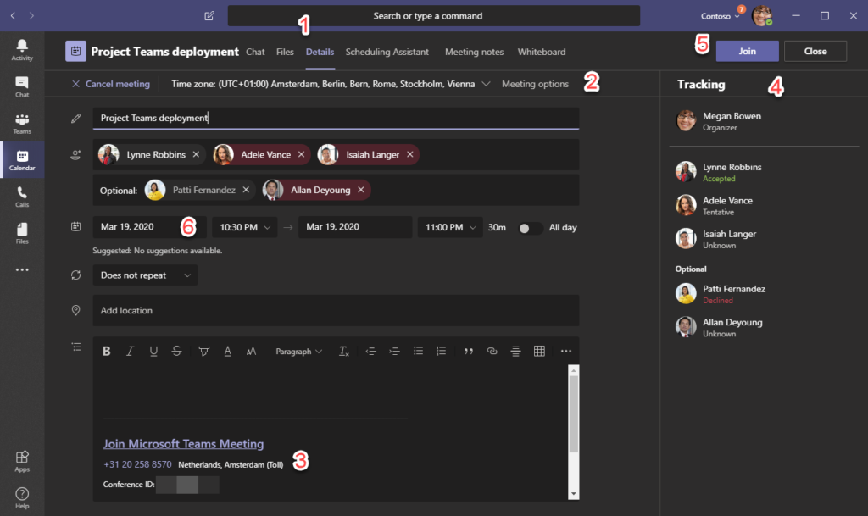
Task: Navigate forward with the right arrow
Action: pos(31,16)
